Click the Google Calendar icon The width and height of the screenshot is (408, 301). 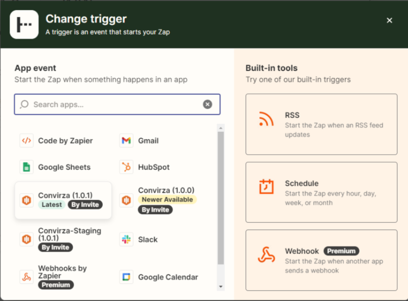[126, 277]
